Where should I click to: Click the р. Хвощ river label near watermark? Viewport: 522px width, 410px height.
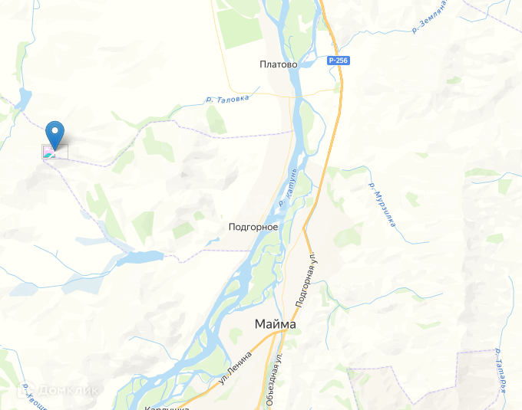coord(34,398)
